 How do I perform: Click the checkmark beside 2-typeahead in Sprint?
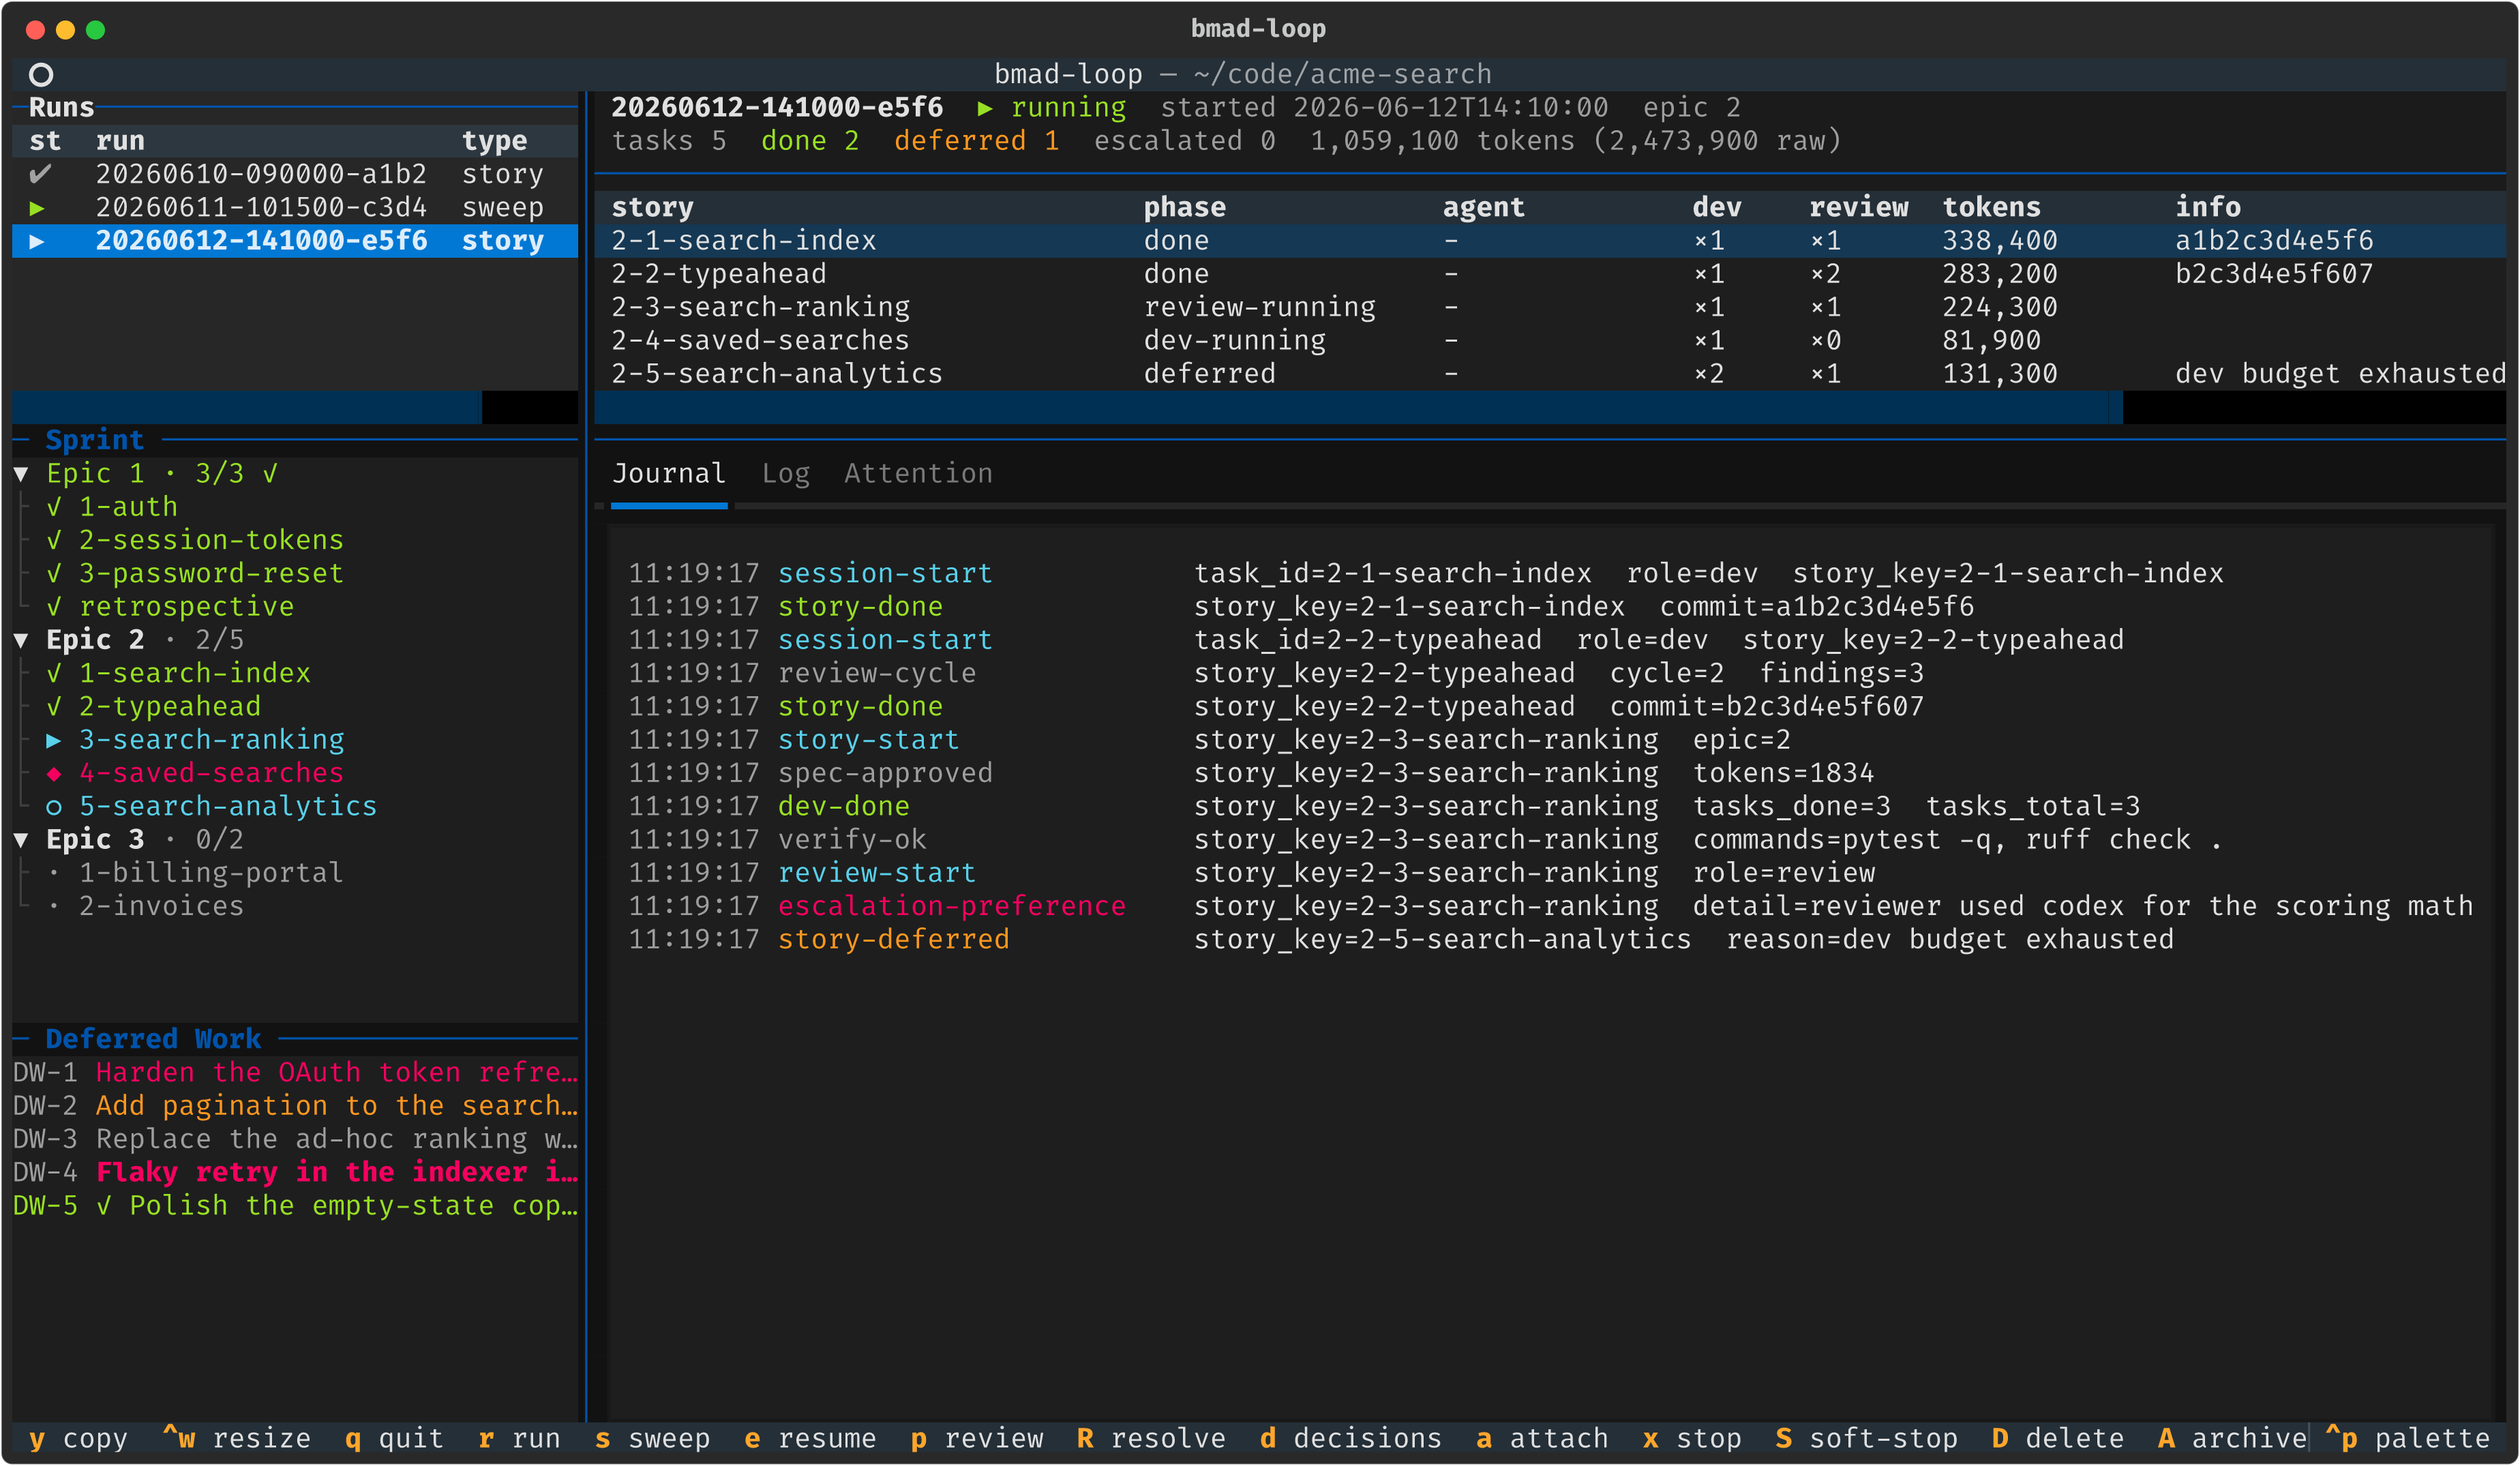pyautogui.click(x=54, y=707)
